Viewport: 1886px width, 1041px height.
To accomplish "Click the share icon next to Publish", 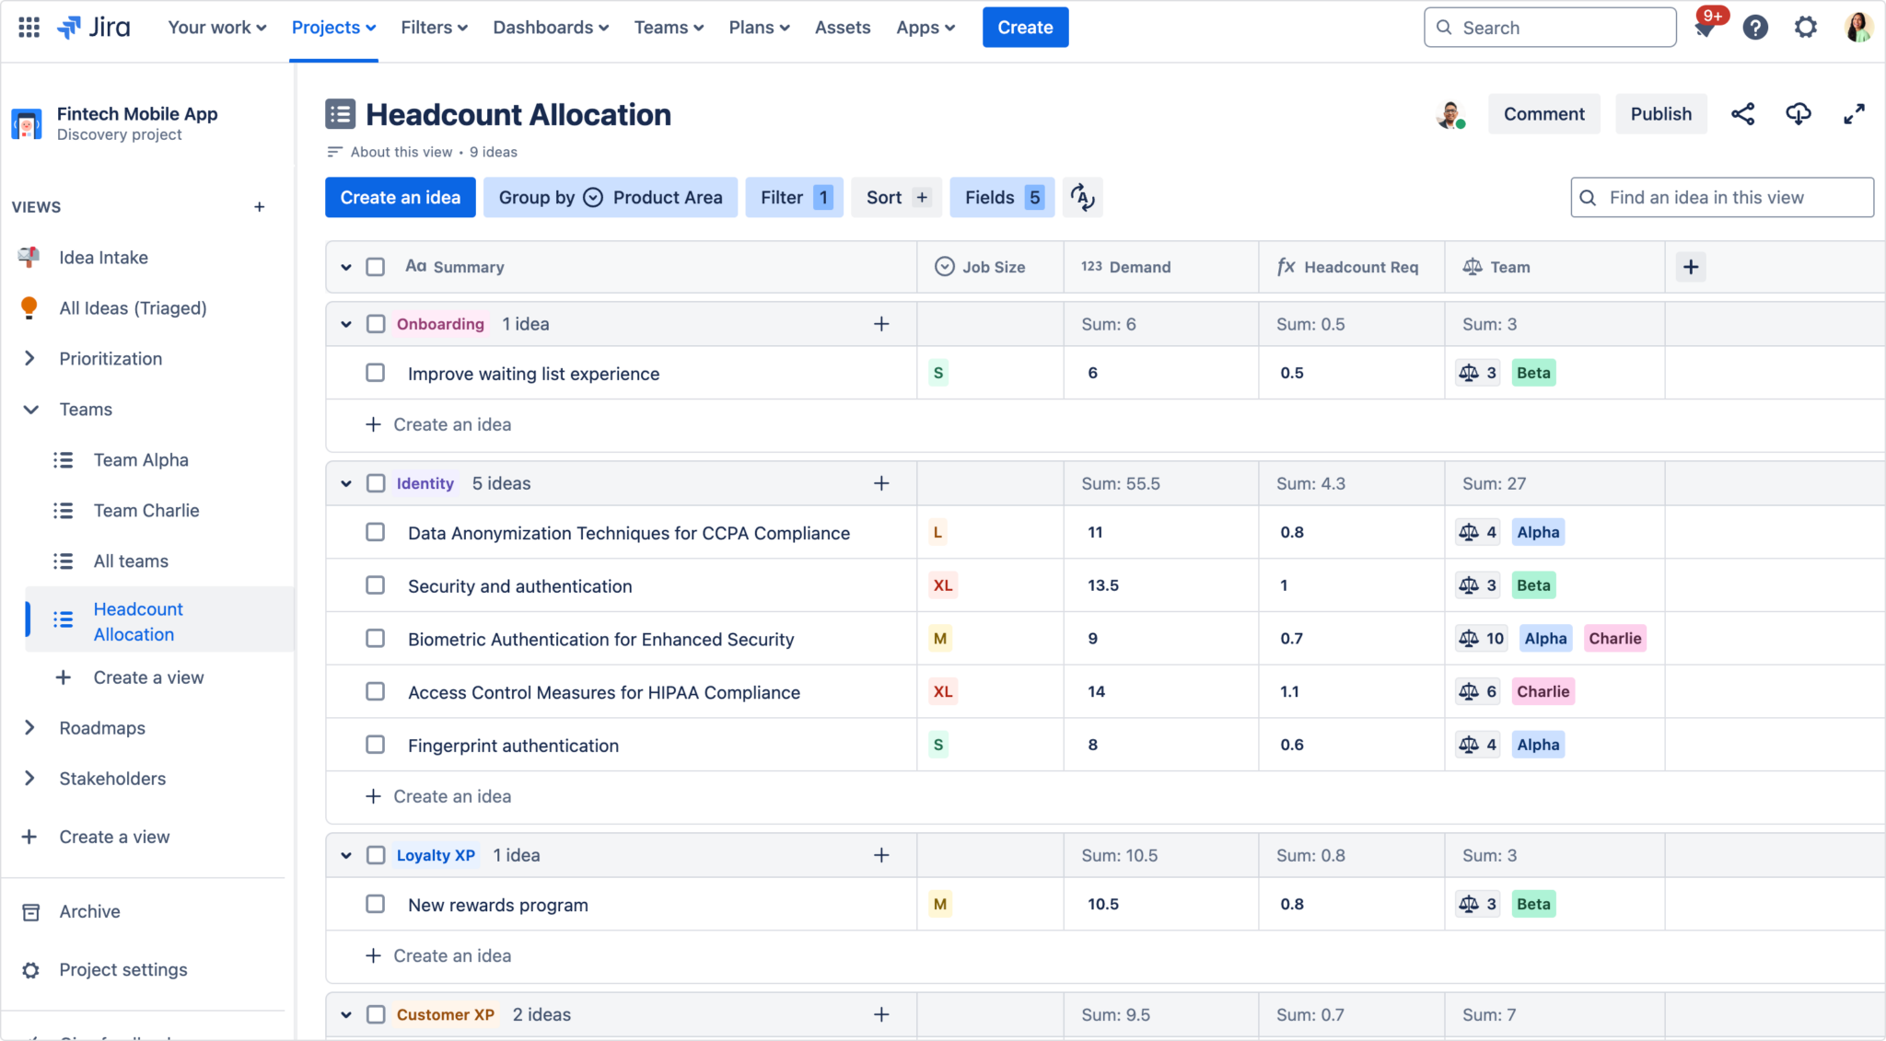I will tap(1742, 114).
